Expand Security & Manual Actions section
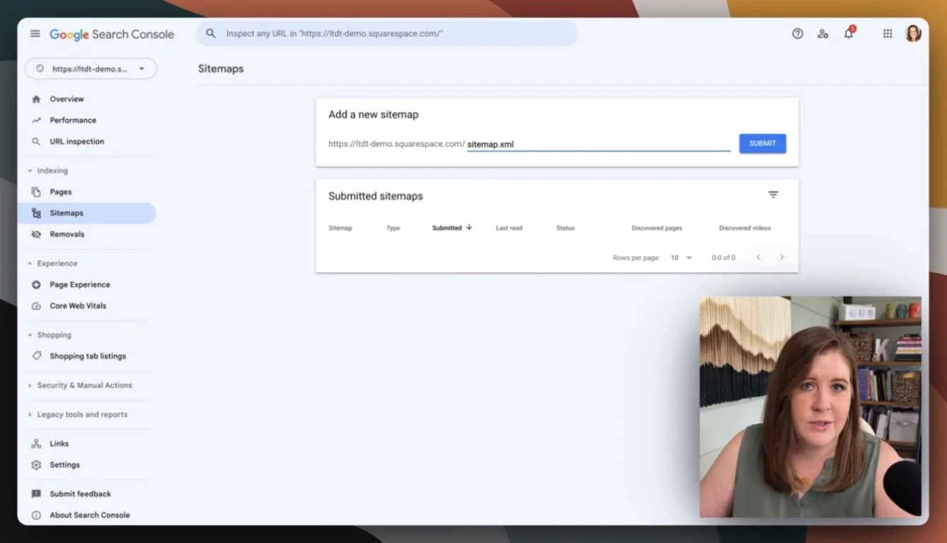Viewport: 947px width, 543px height. [30, 386]
